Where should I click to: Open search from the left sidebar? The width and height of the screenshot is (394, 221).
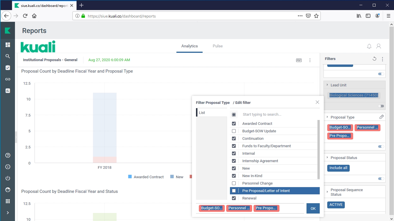(x=8, y=56)
